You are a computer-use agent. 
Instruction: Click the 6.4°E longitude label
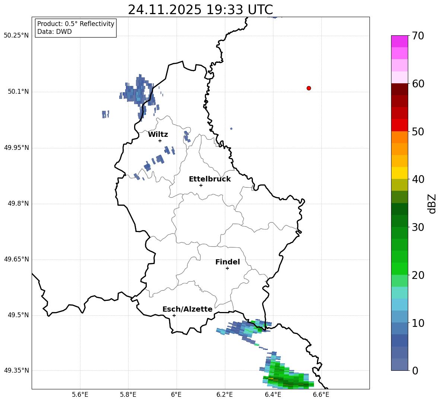(x=273, y=395)
